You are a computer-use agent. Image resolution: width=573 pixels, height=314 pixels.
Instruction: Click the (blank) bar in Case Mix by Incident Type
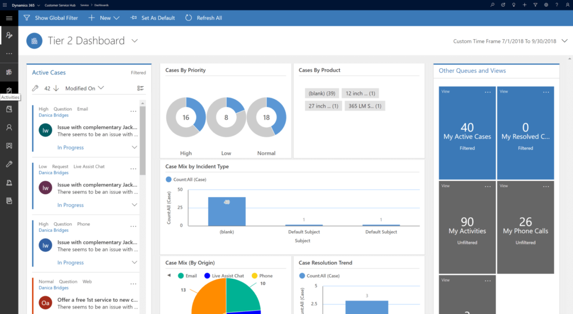pos(227,211)
